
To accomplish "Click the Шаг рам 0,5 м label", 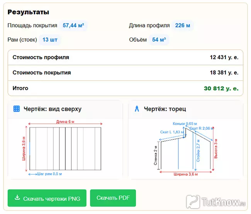I will 49,174.
